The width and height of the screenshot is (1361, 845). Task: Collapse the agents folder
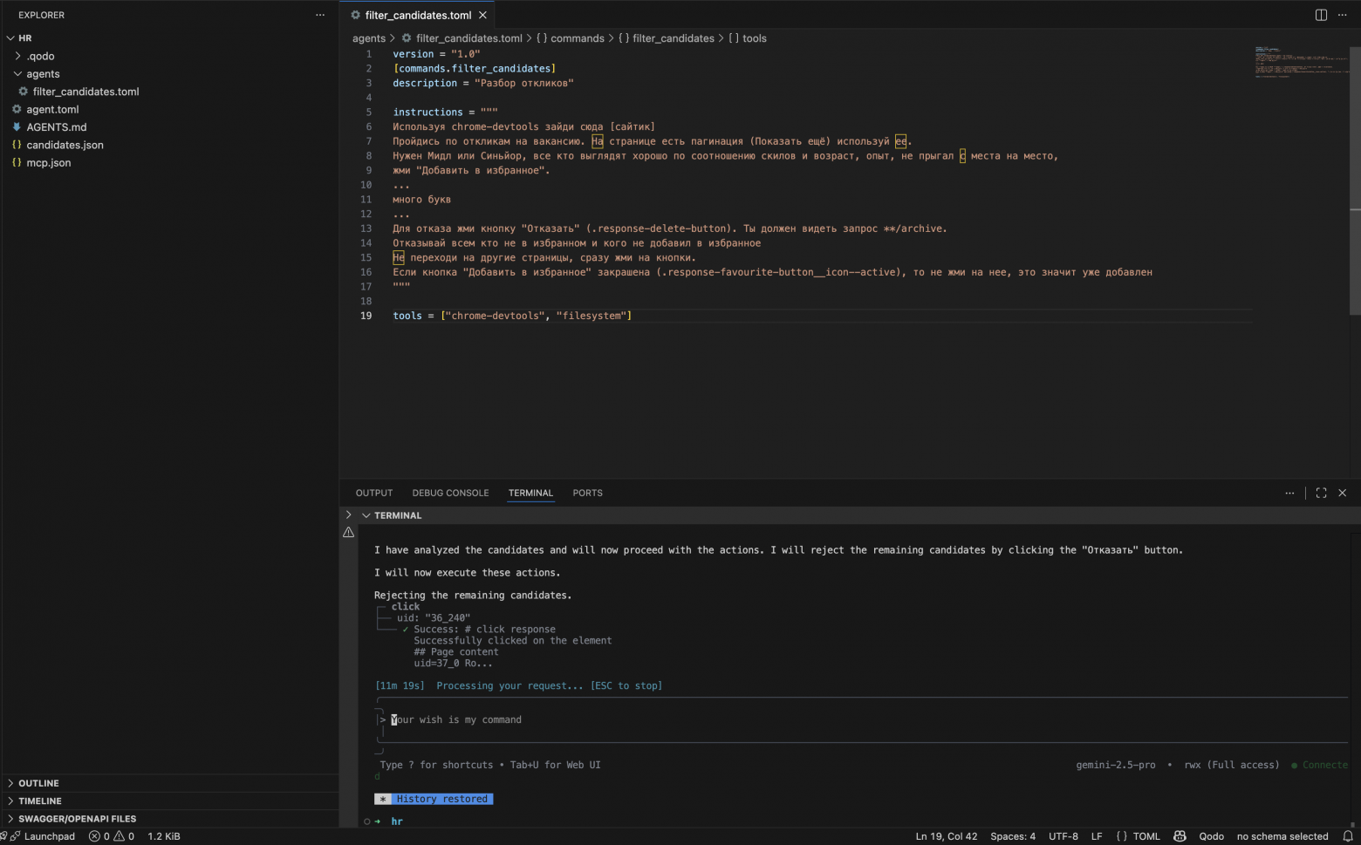coord(17,74)
